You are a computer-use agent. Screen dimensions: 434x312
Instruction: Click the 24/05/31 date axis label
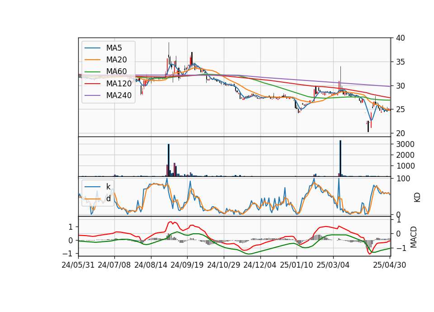tap(78, 265)
